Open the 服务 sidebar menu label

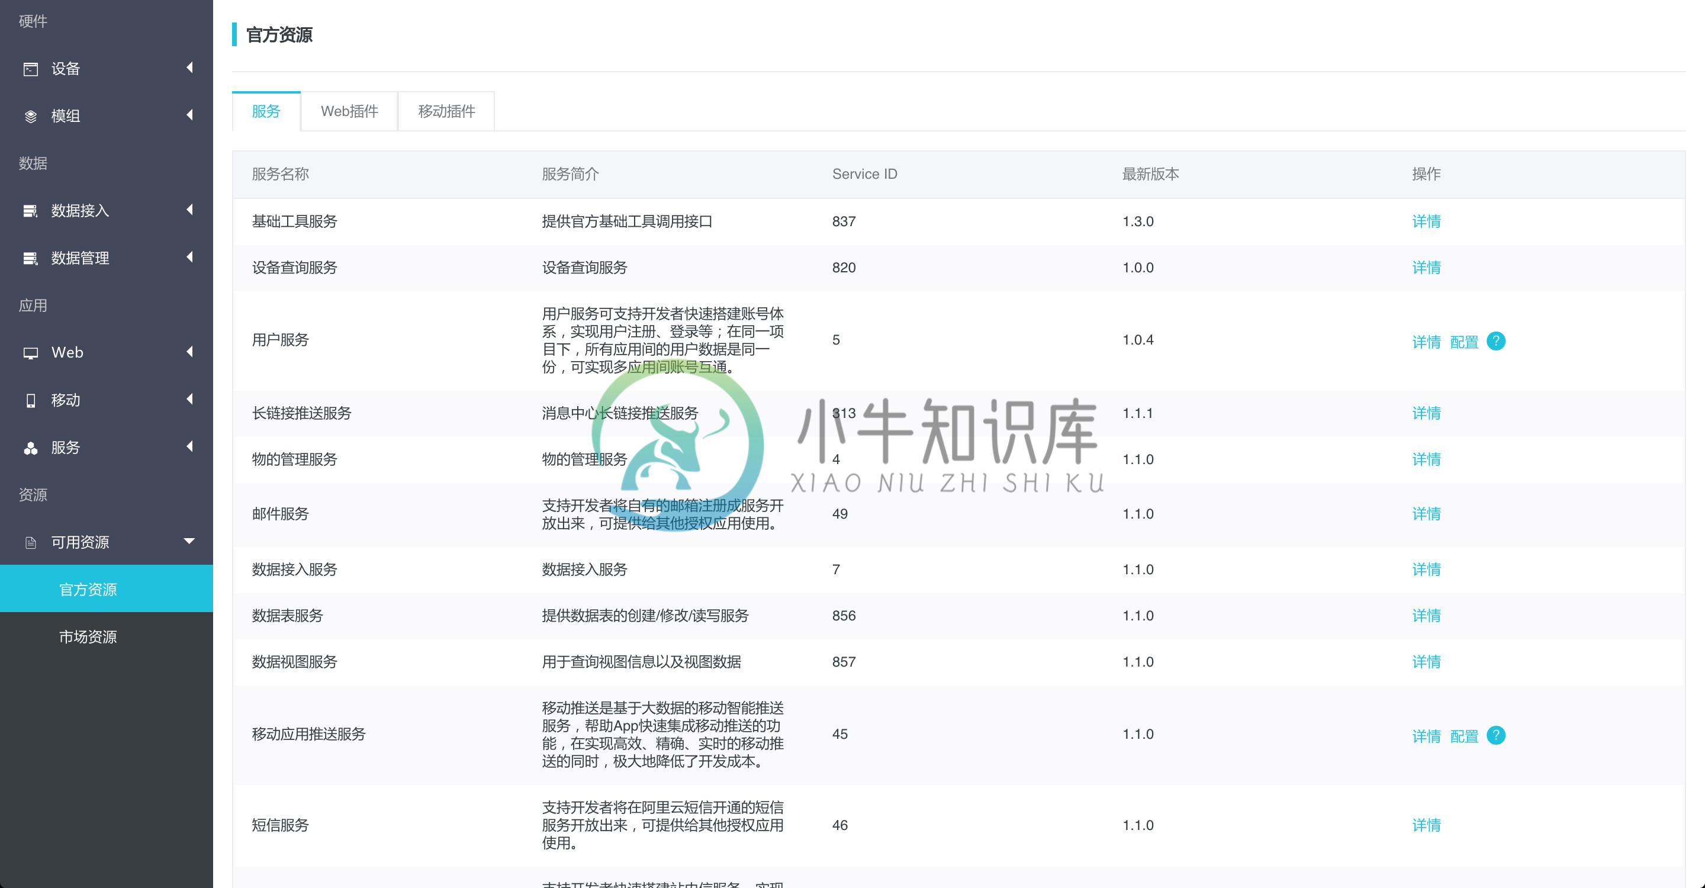[66, 448]
